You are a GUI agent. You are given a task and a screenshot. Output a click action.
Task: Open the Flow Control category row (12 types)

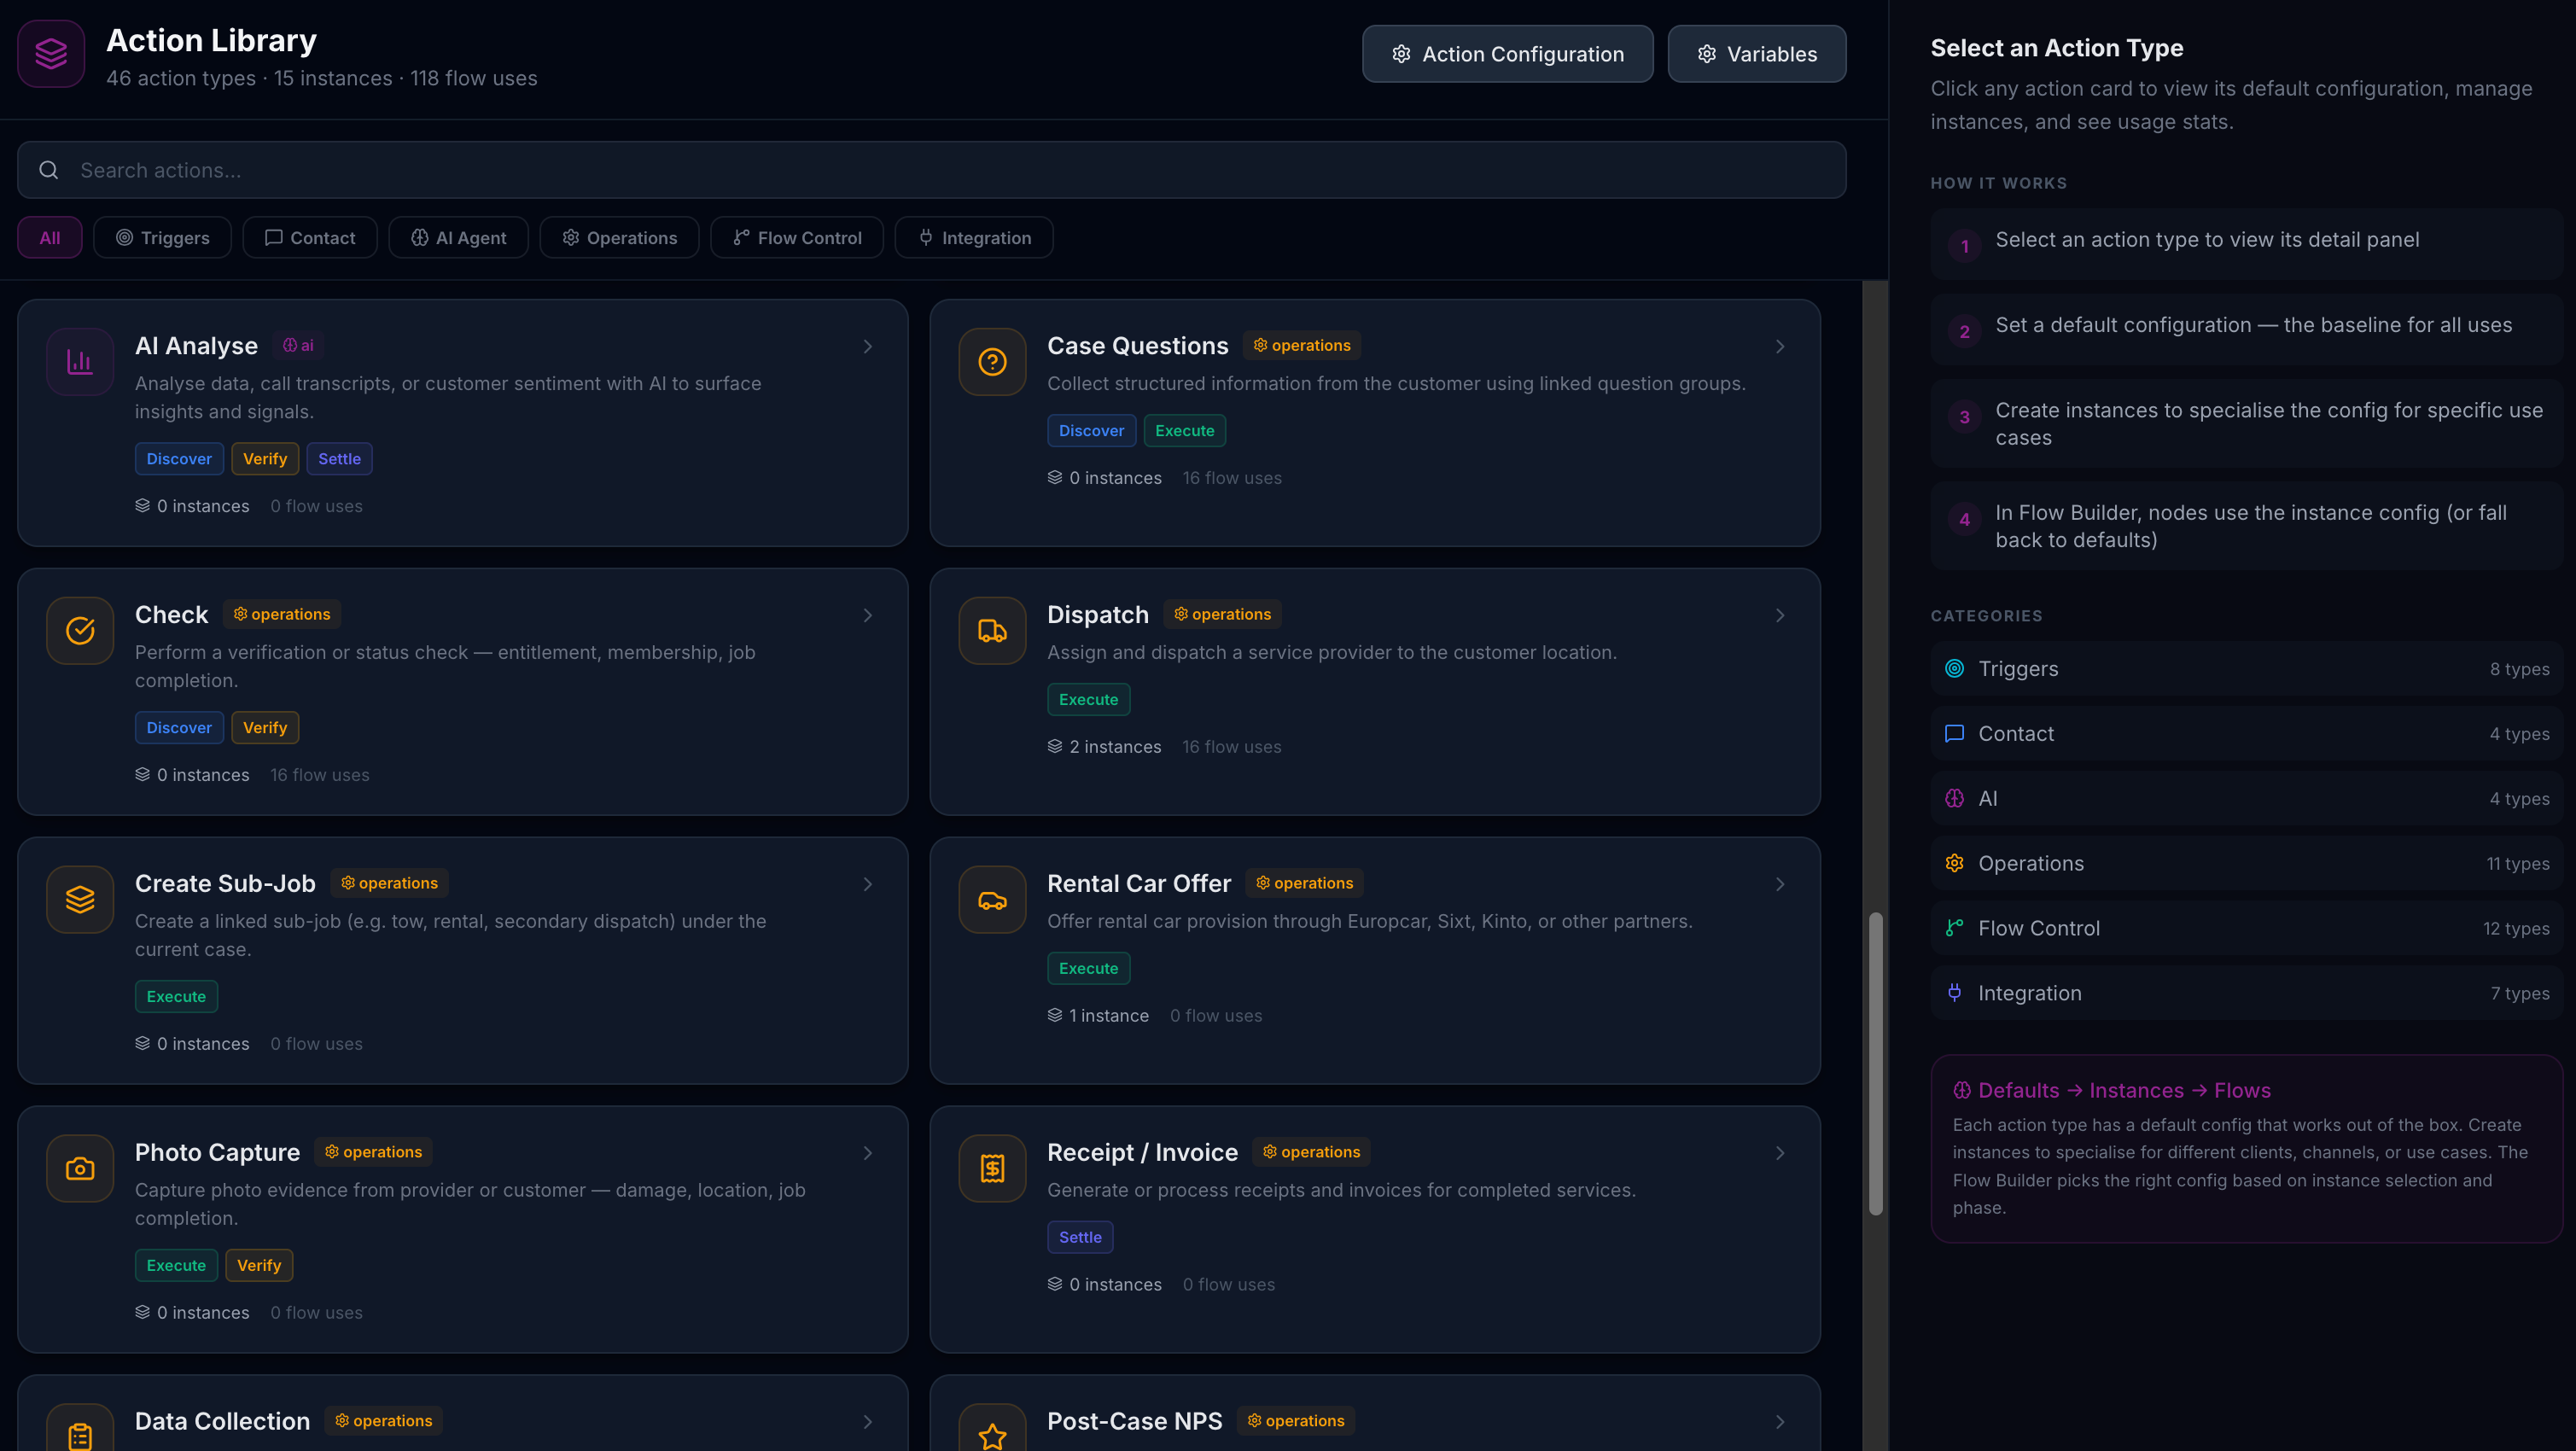(x=2246, y=929)
